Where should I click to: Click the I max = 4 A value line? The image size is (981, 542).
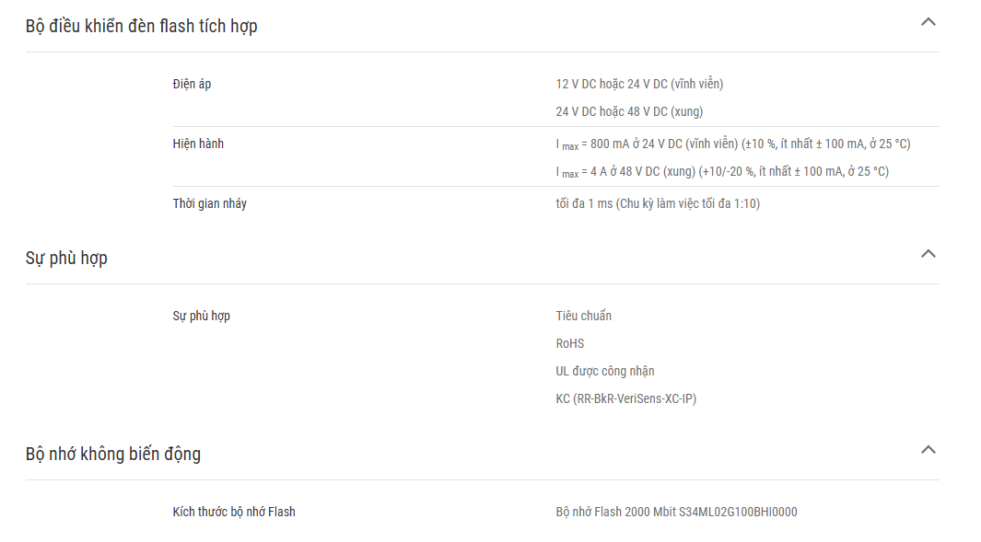pos(722,172)
